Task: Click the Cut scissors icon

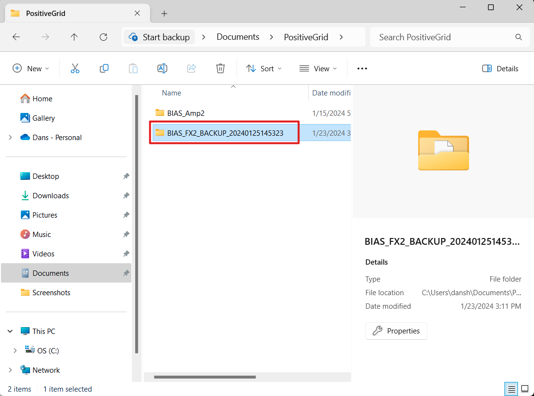Action: (75, 68)
